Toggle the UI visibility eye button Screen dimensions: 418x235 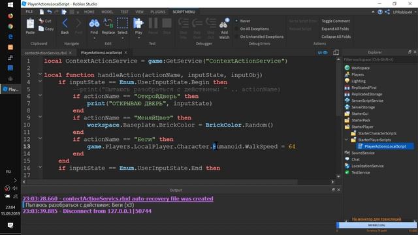pos(323,52)
